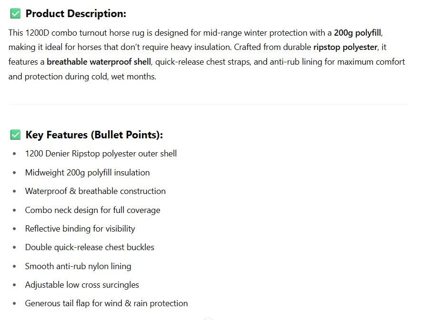Click the circular scroll-down button at the bottom

click(208, 318)
